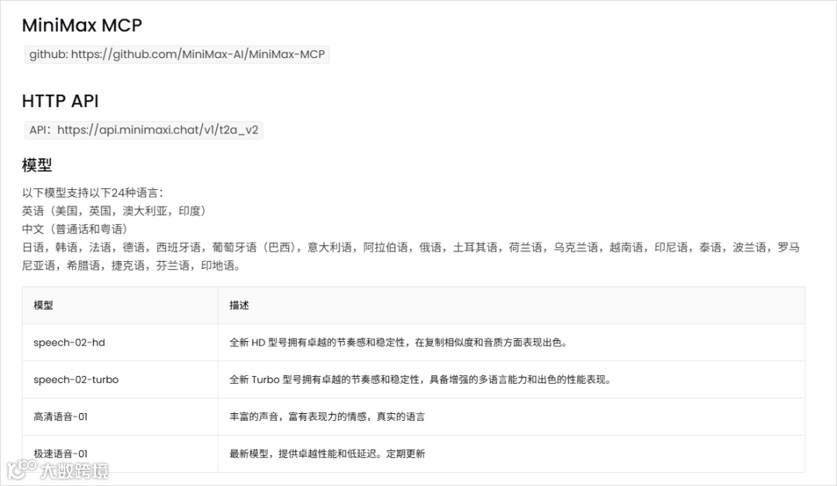
Task: Click the description 丰富的声音，富有表现力的情感
Action: click(x=327, y=416)
